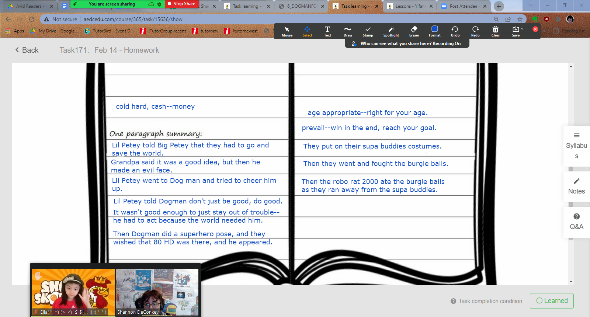This screenshot has height=317, width=590.
Task: Open the Stamp annotation tool
Action: coord(368,32)
